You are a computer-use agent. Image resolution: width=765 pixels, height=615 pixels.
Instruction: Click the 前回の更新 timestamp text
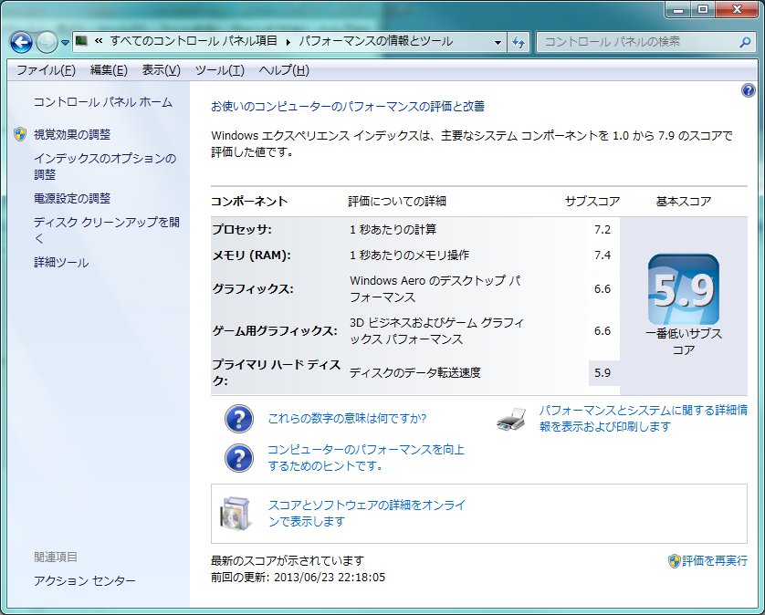tap(299, 578)
